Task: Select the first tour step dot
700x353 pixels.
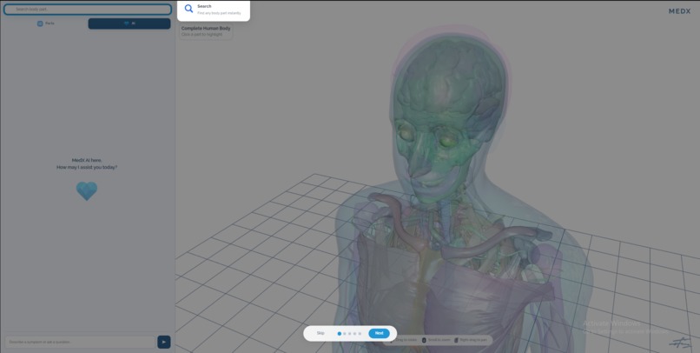Action: 340,333
